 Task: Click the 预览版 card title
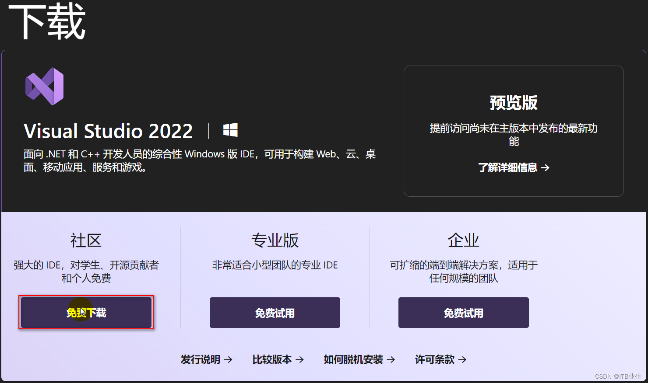[514, 103]
